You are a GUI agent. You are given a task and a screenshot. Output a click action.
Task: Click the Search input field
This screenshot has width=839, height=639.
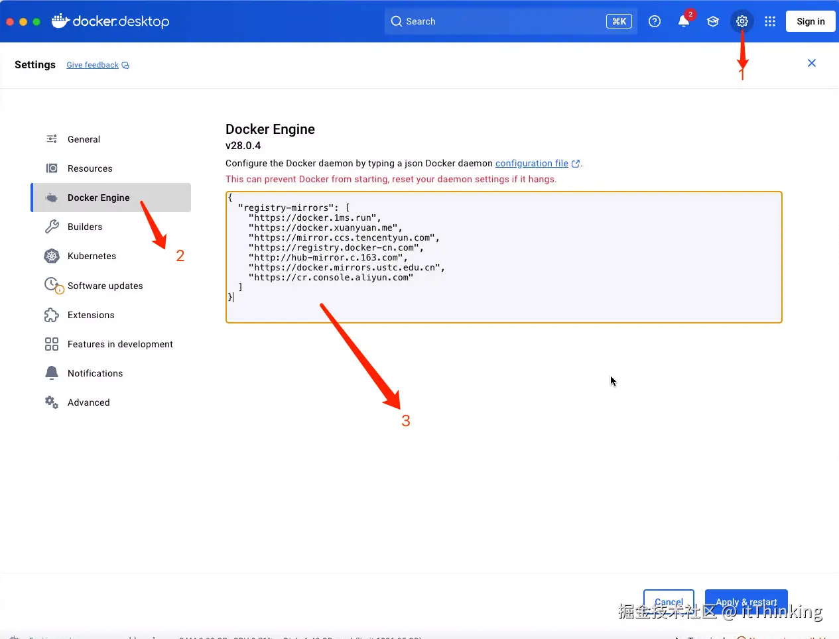(511, 21)
